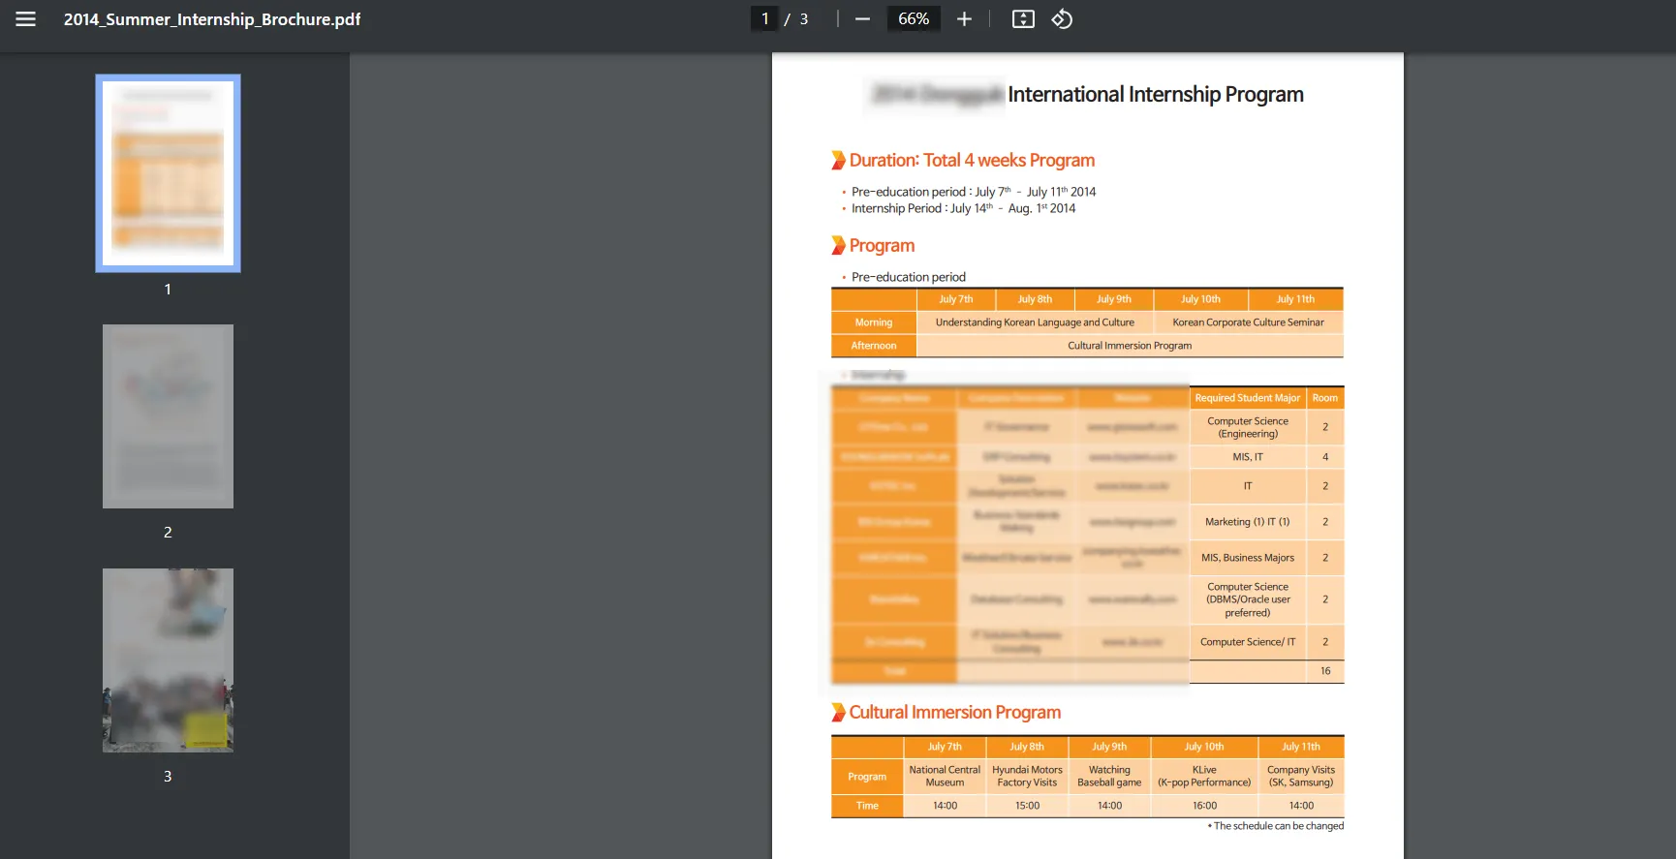Viewport: 1676px width, 859px height.
Task: Click the Computer Science/ IT cell
Action: pyautogui.click(x=1248, y=642)
